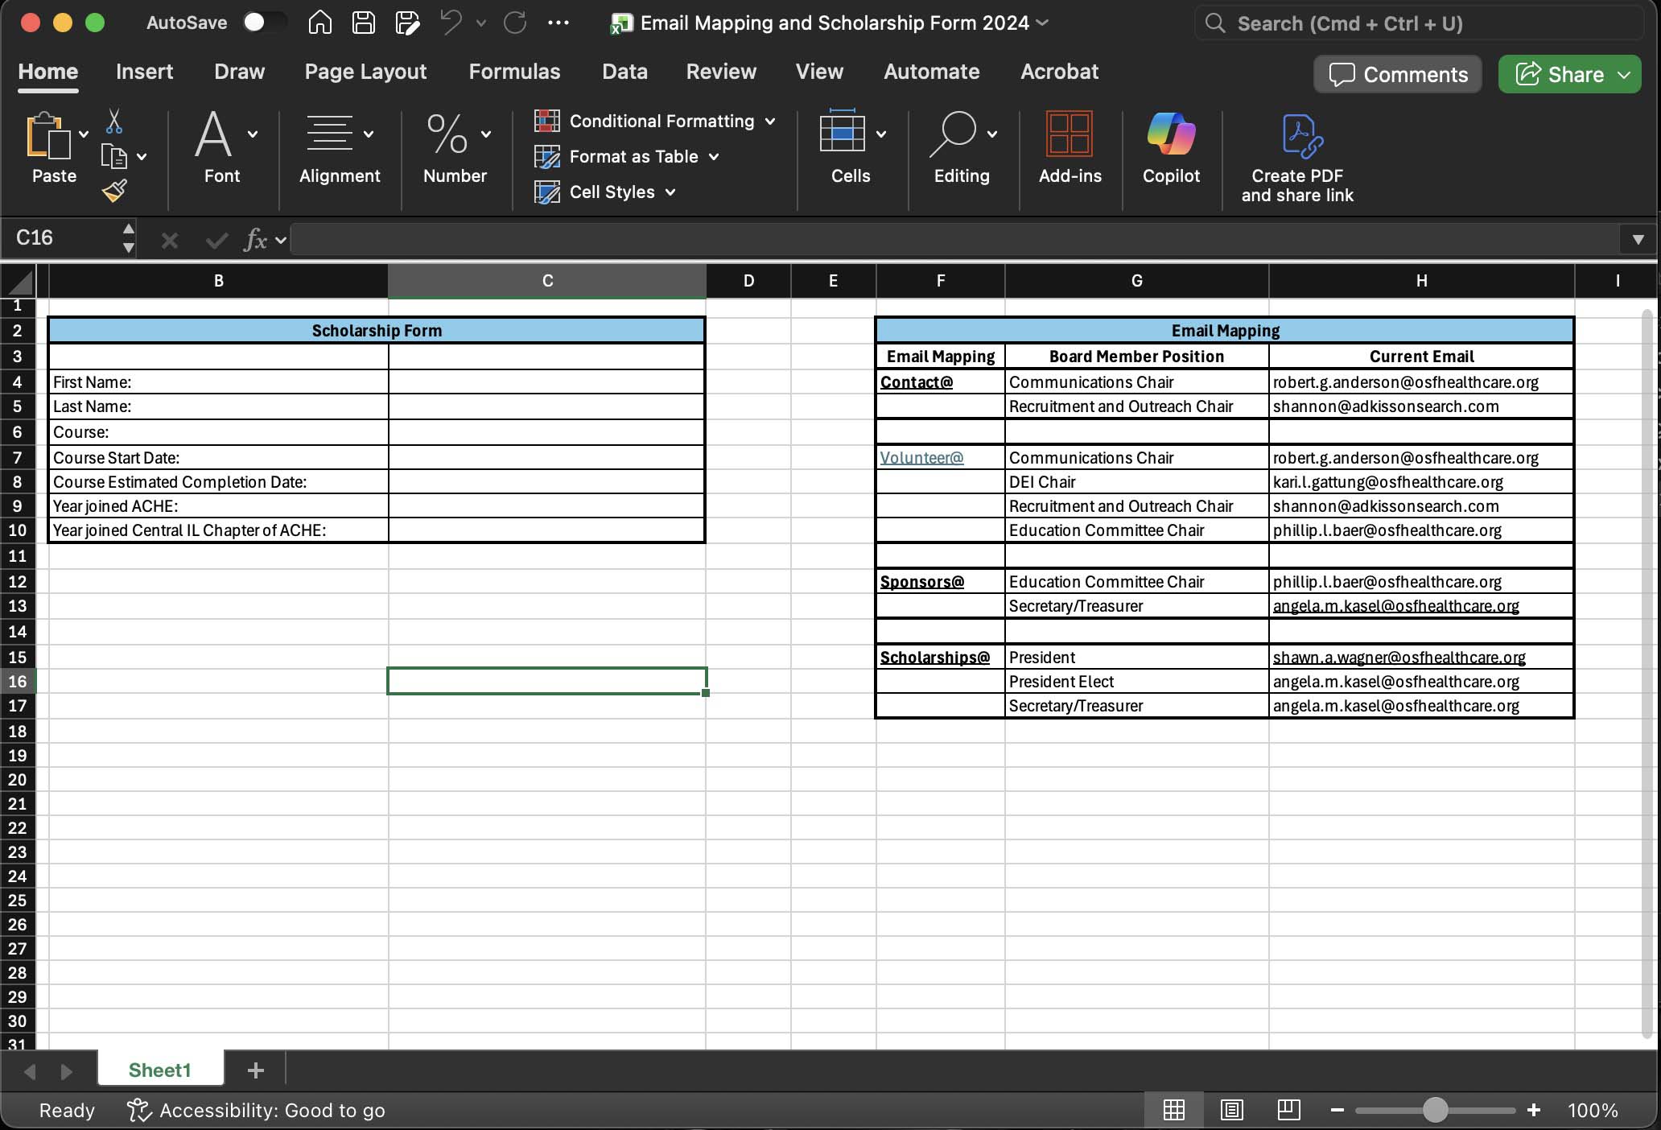Open the Alignment group icon
Screen dimensions: 1661x1130
(330, 134)
